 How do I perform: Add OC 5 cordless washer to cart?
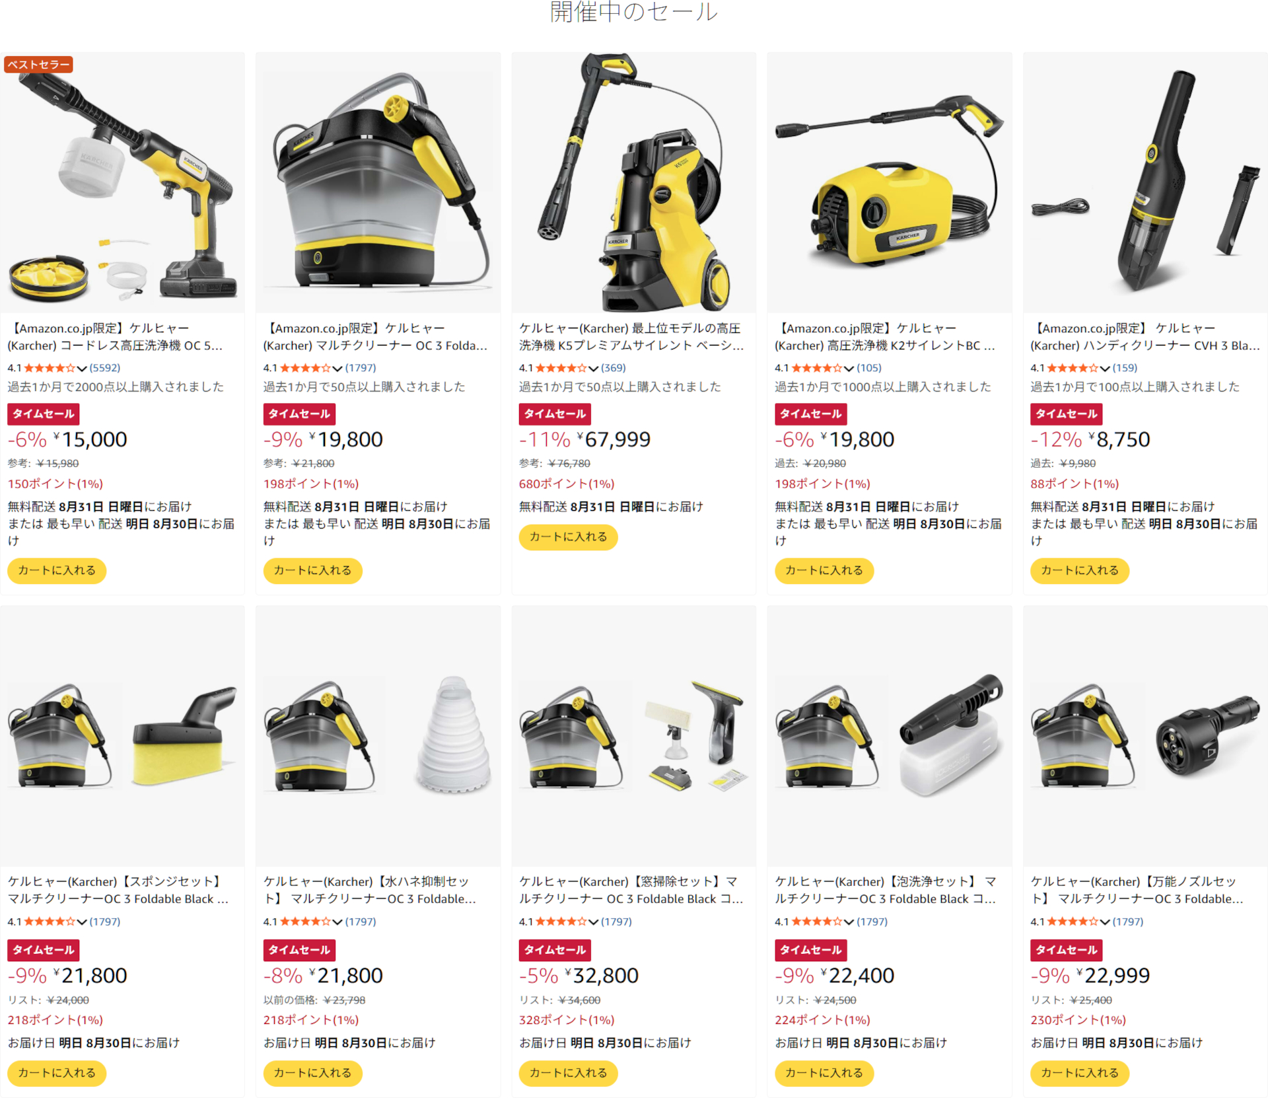click(x=57, y=571)
